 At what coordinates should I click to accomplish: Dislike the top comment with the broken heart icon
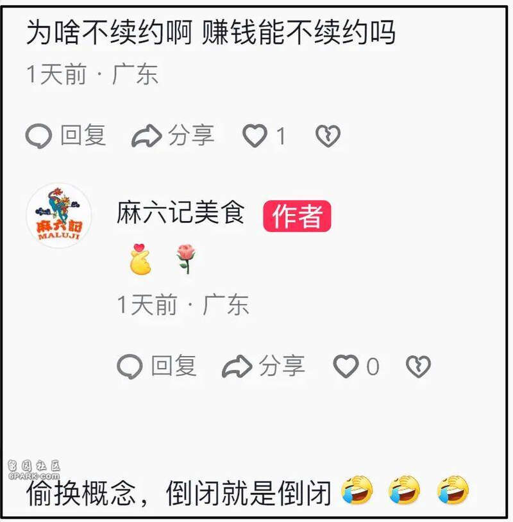tap(328, 136)
